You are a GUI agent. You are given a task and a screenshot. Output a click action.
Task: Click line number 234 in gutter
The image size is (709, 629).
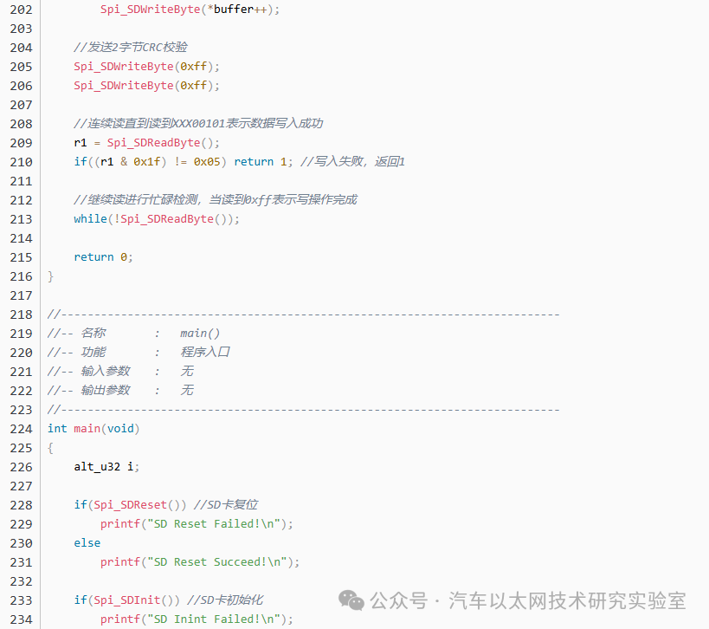(x=21, y=619)
